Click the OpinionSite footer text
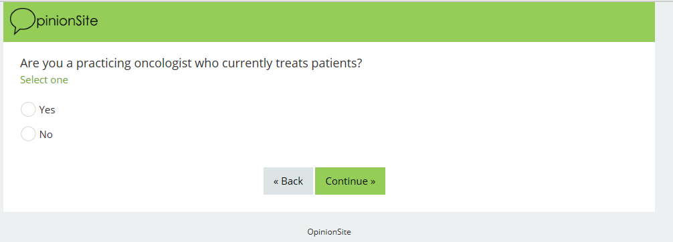673x242 pixels. [x=328, y=232]
